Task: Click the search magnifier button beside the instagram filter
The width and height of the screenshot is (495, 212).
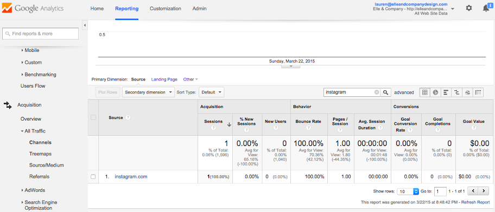Action: [x=385, y=92]
